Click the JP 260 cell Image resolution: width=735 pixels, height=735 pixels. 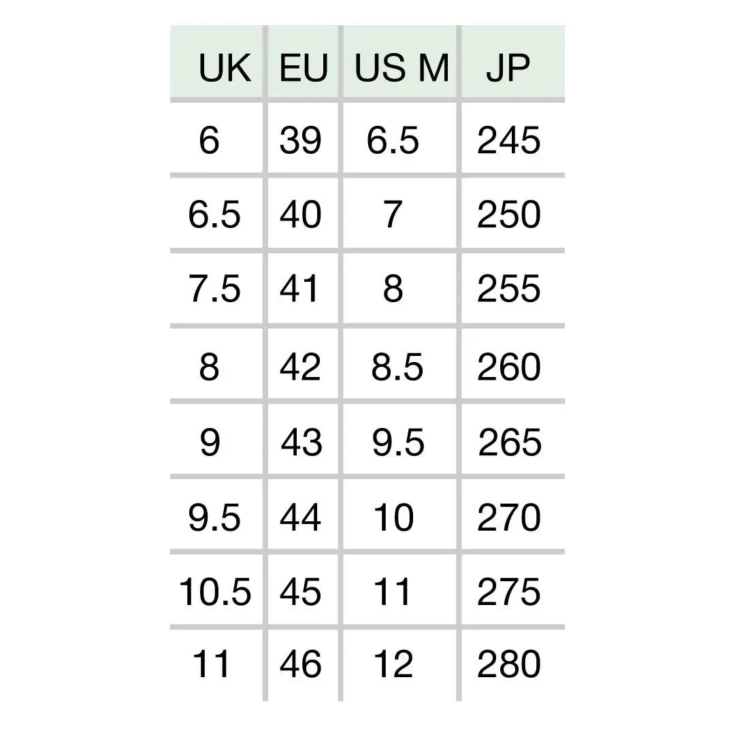[x=508, y=367]
